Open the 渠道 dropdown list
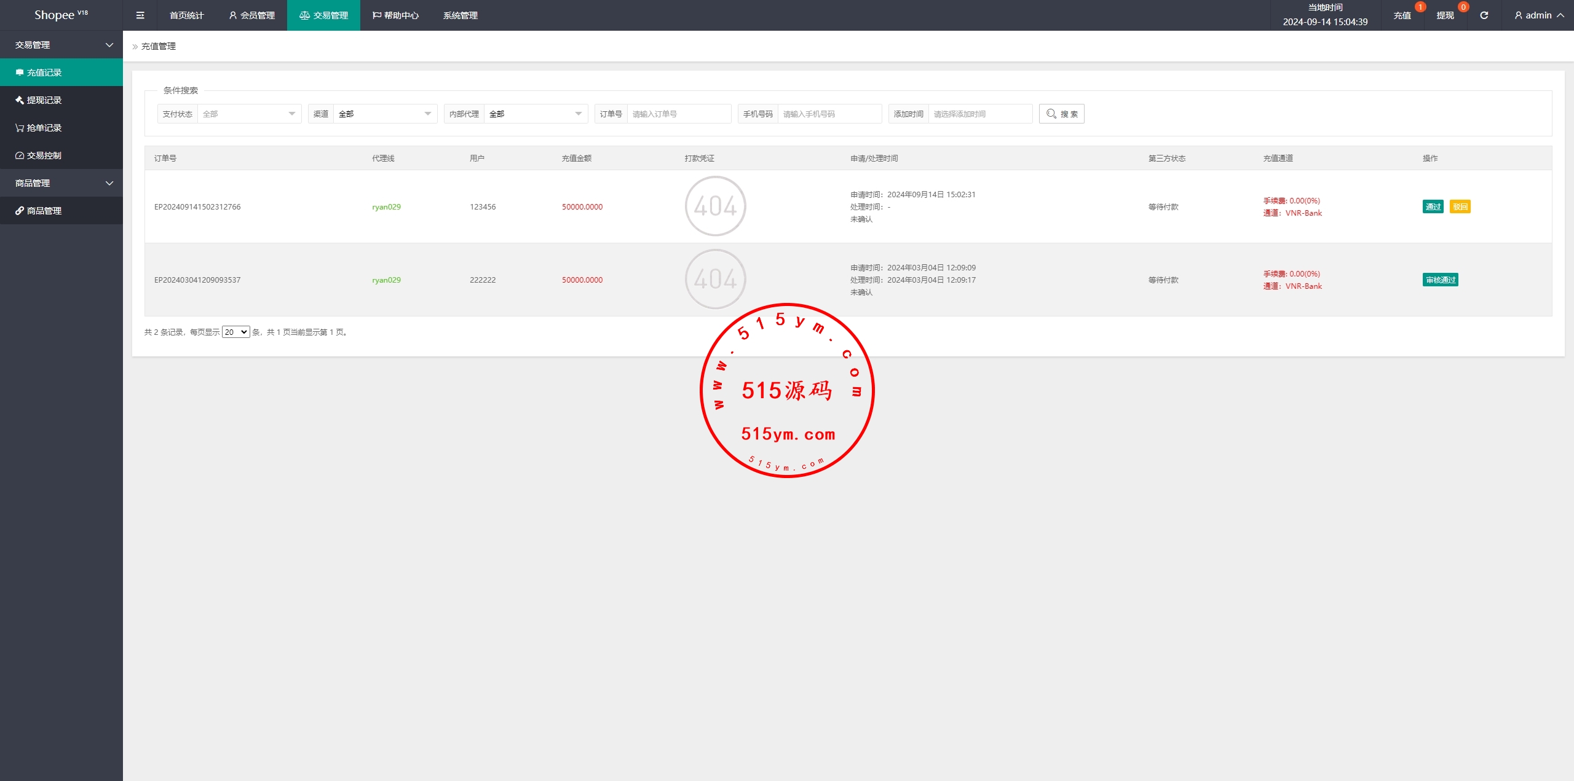 [384, 114]
